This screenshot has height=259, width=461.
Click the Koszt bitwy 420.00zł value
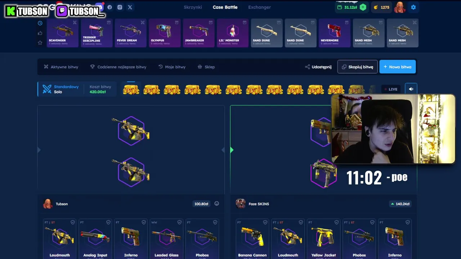(98, 92)
